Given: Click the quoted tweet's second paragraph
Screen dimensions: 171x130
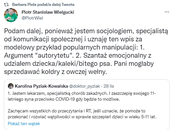Looking at the screenshot, I should (82, 114).
